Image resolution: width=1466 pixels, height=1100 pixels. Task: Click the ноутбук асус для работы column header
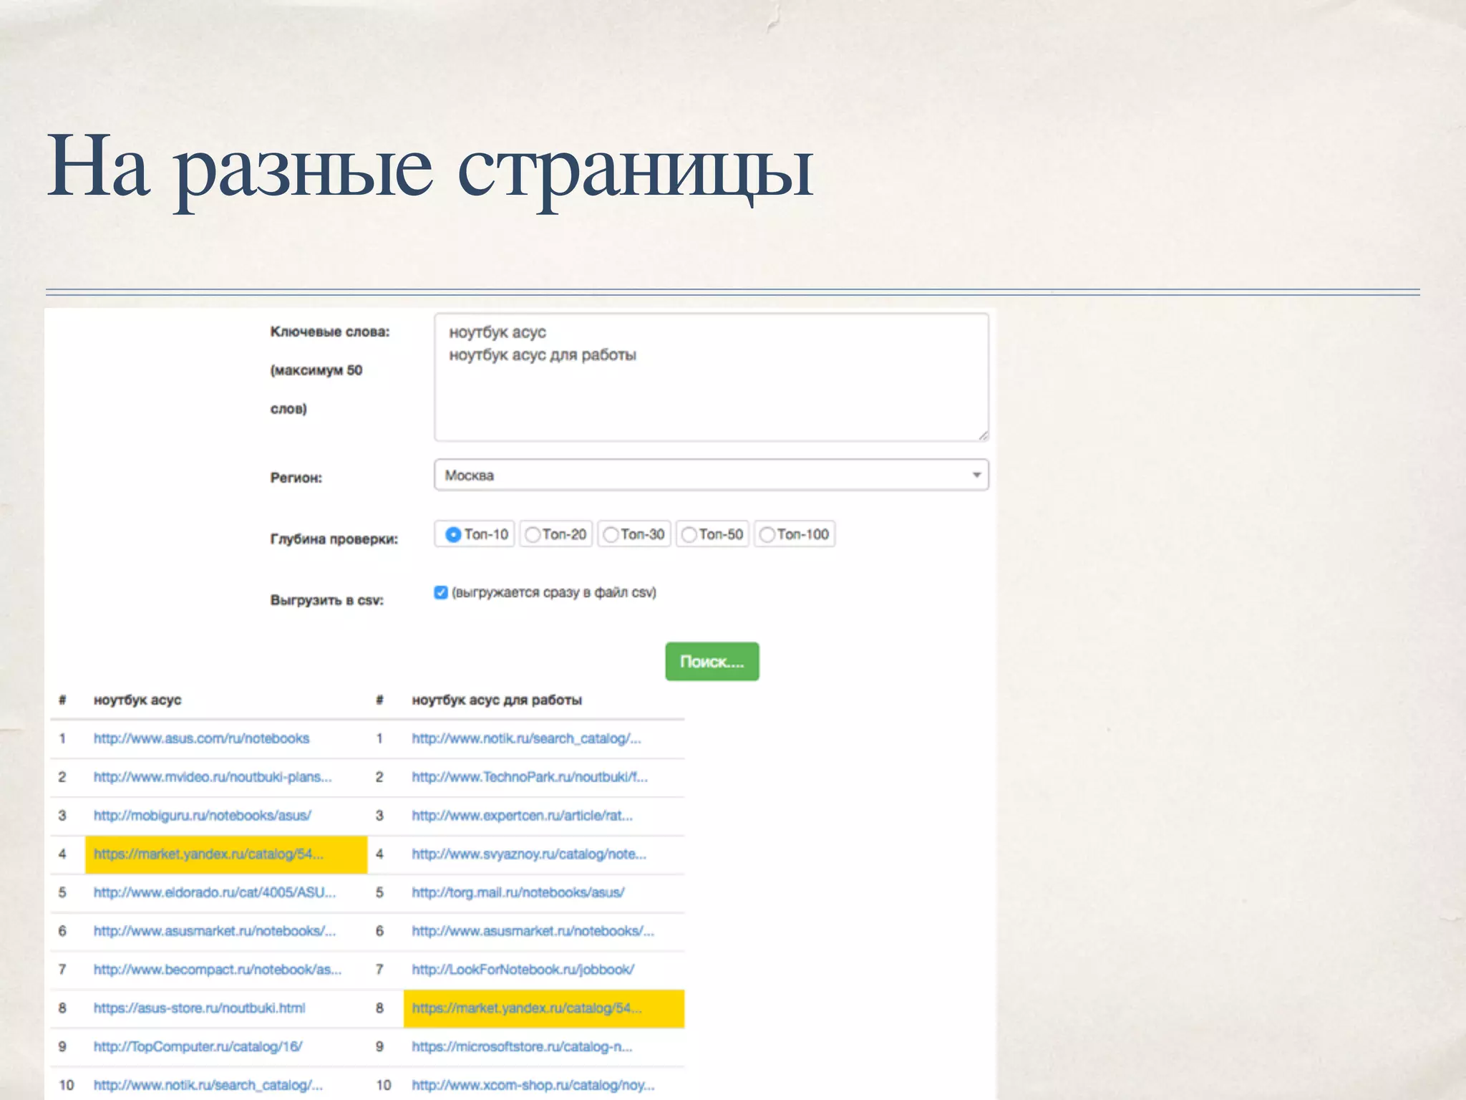click(497, 700)
